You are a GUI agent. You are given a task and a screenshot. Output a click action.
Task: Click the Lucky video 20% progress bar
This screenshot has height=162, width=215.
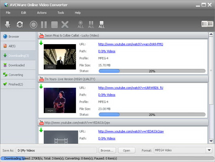pyautogui.click(x=152, y=71)
